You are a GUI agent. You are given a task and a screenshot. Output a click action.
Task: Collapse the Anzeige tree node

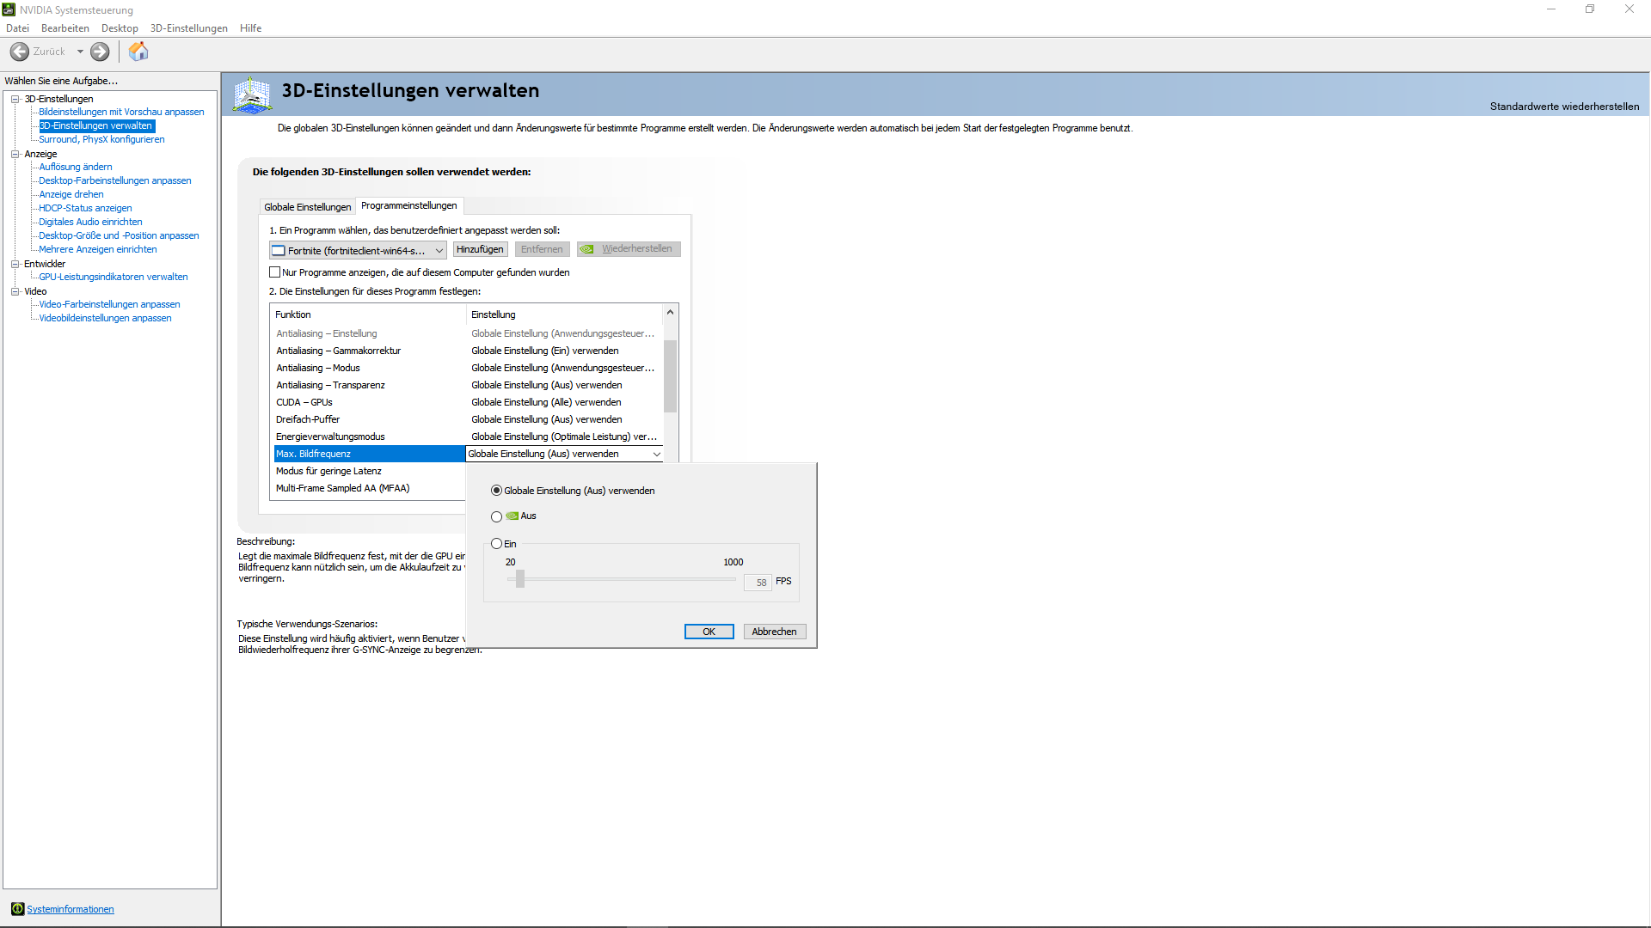coord(15,154)
